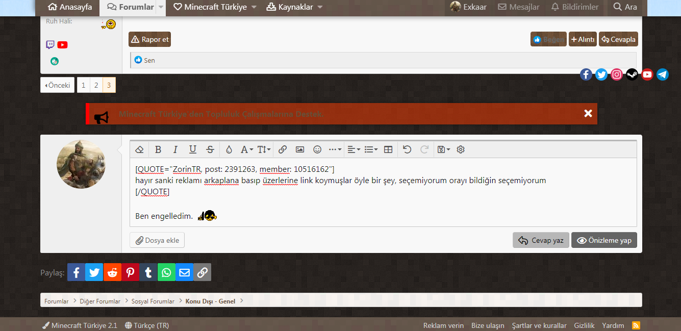The height and width of the screenshot is (331, 681).
Task: Share thread on Twitter
Action: [94, 272]
